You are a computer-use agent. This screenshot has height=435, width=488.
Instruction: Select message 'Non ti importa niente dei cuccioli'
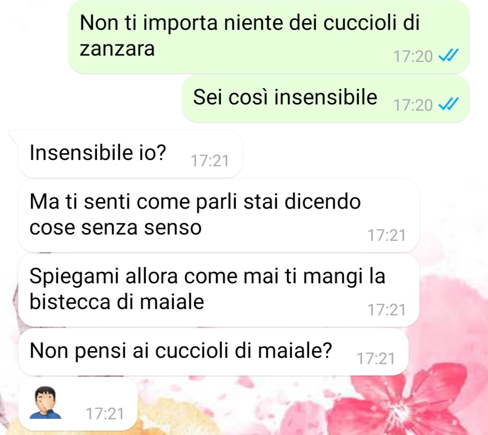point(269,37)
